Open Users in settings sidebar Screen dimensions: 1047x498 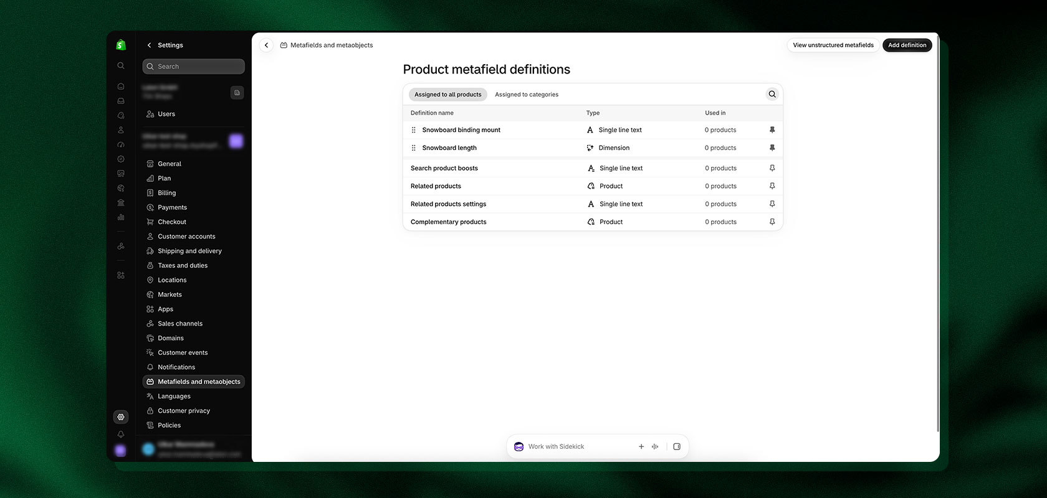pyautogui.click(x=193, y=114)
